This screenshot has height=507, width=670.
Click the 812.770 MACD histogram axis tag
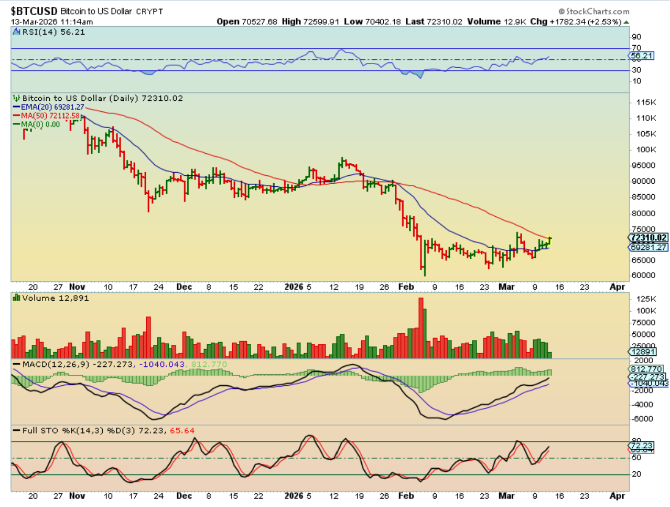pos(646,369)
